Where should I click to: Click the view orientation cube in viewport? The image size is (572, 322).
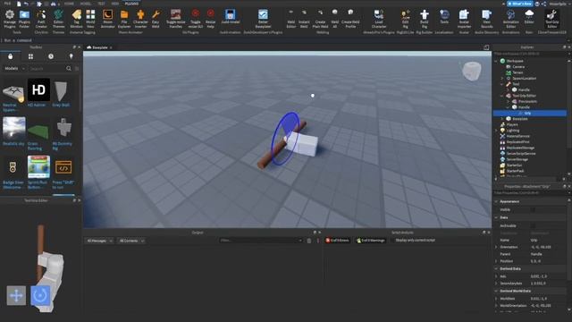pos(471,71)
